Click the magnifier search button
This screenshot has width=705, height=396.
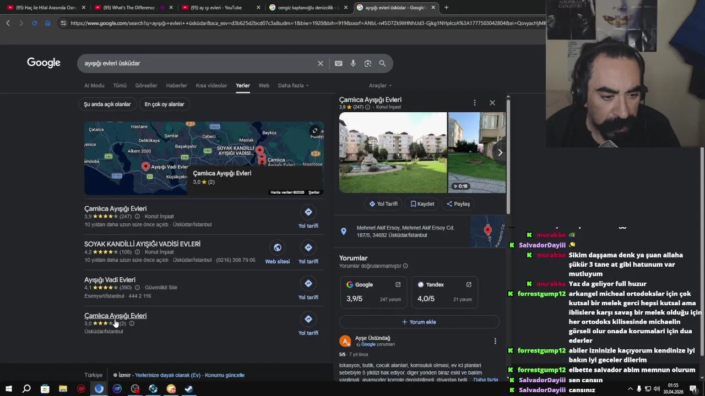382,63
